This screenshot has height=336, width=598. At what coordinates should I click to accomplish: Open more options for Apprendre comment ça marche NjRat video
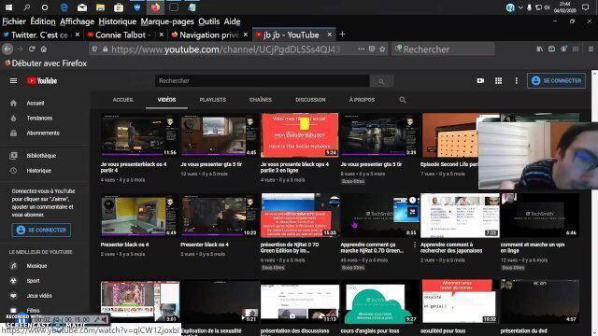[x=415, y=245]
